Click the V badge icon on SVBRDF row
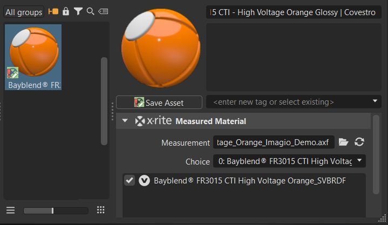The image size is (388, 225). (144, 181)
